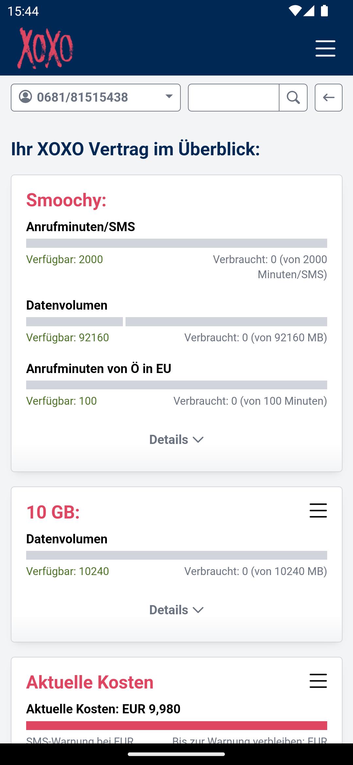Tap the XOXO logo
This screenshot has height=765, width=353.
pos(45,48)
